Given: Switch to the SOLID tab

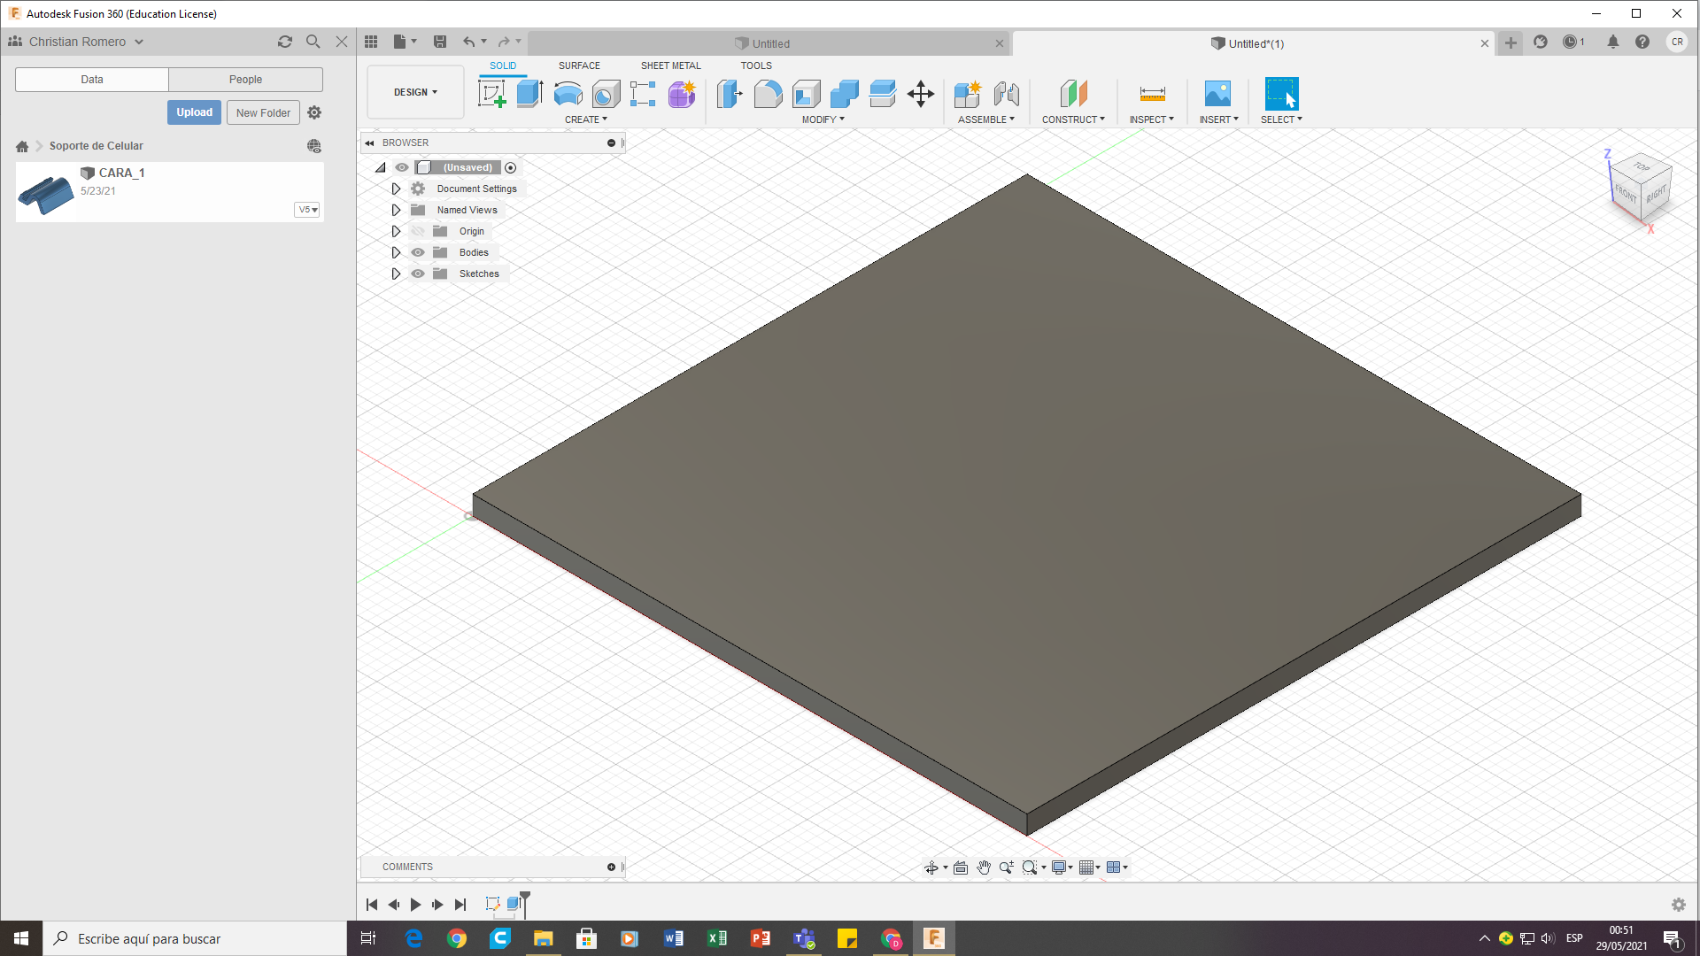Looking at the screenshot, I should (x=503, y=66).
